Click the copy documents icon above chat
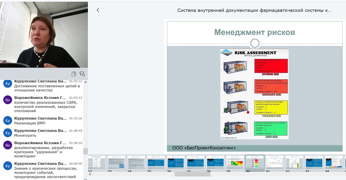Screen dimensions: 346x180 [x=74, y=74]
